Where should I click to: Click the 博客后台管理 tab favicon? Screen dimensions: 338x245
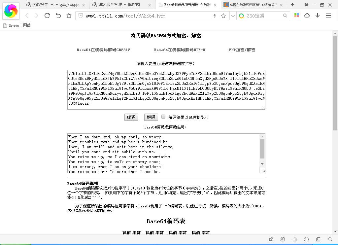point(94,5)
